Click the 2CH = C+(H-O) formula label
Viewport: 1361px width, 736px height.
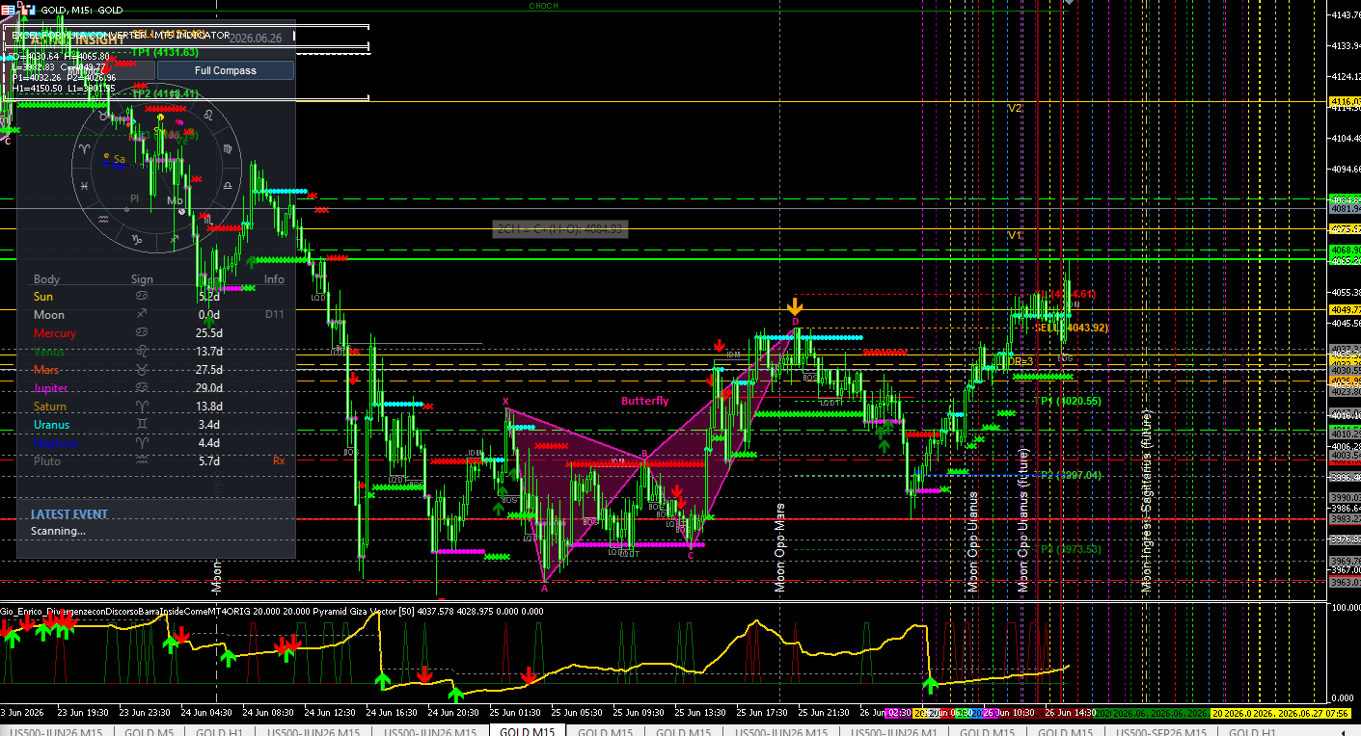coord(559,229)
